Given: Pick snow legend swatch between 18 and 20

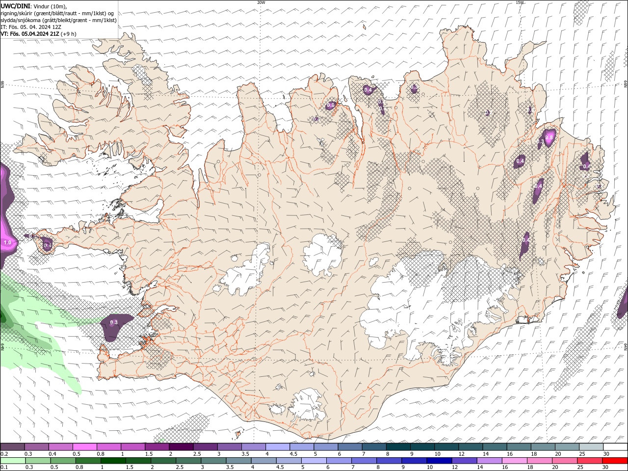Looking at the screenshot, I should (x=543, y=447).
